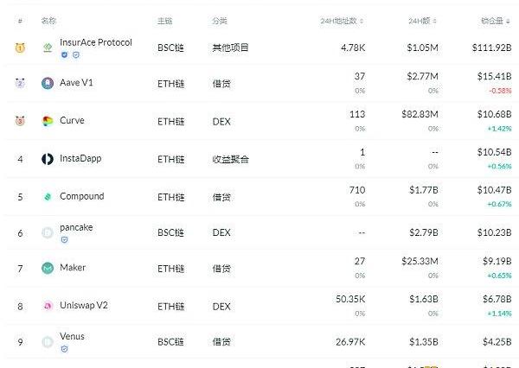Image resolution: width=519 pixels, height=368 pixels.
Task: Open the Venus project name link
Action: tap(72, 336)
